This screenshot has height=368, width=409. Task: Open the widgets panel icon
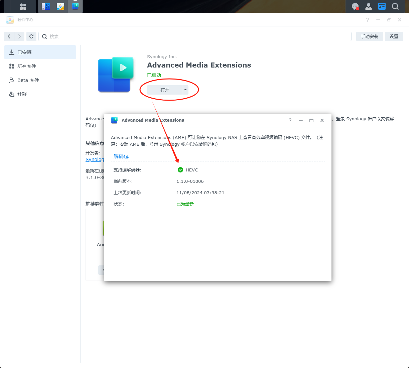pos(382,6)
